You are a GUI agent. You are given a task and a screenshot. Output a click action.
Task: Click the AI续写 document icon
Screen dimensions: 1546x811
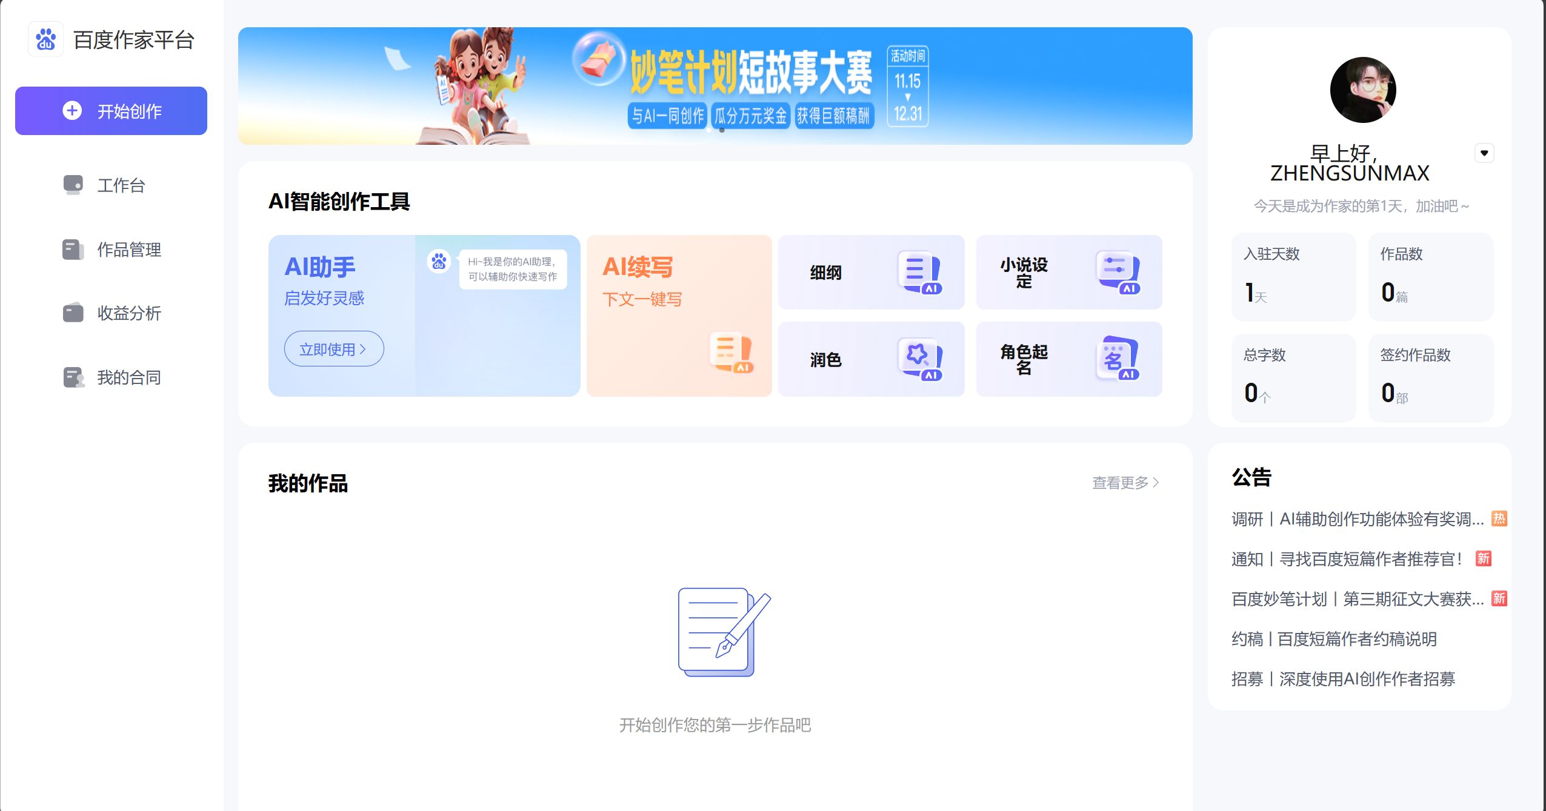(x=731, y=351)
